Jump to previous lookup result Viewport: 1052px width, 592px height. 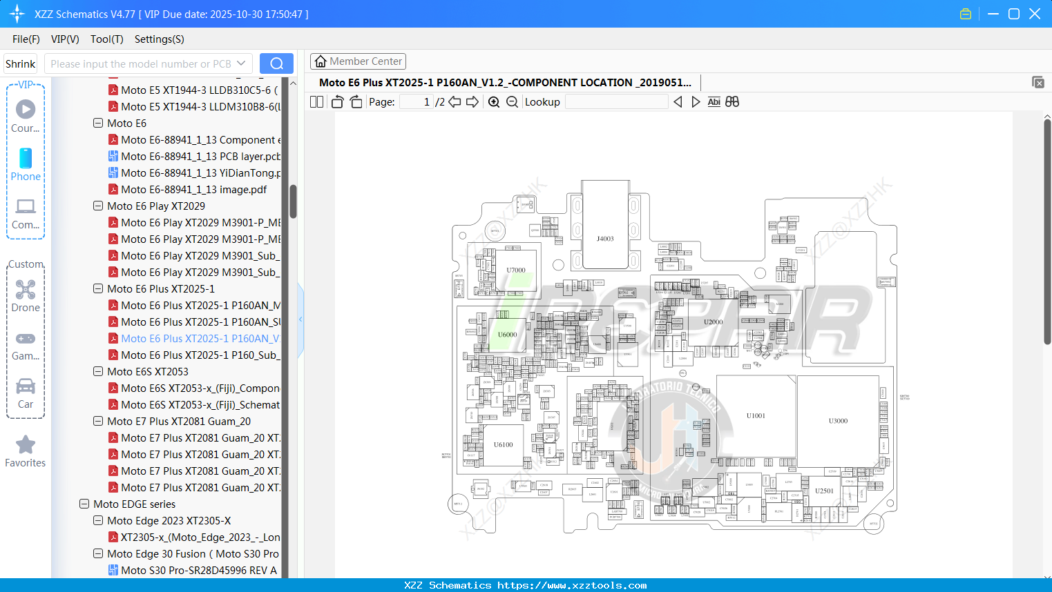(678, 102)
